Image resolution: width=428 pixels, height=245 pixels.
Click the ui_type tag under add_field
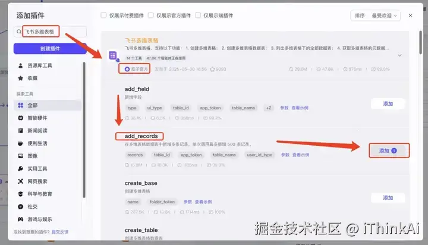155,108
